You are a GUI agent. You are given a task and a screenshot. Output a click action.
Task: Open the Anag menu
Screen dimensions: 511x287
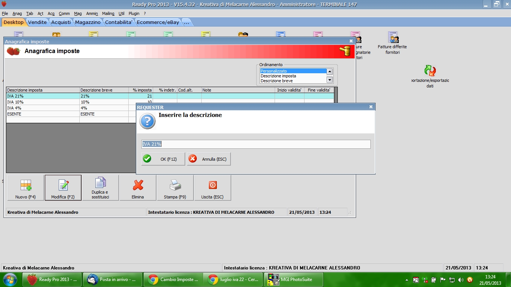(x=17, y=13)
